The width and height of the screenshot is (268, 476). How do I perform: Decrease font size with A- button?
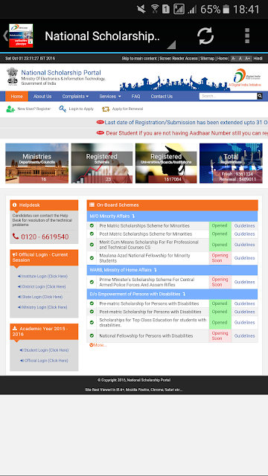click(233, 58)
